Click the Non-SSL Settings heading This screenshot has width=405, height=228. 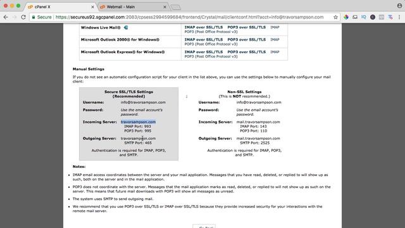(244, 92)
